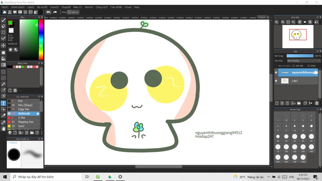Select the G Pen brush

click(23, 118)
